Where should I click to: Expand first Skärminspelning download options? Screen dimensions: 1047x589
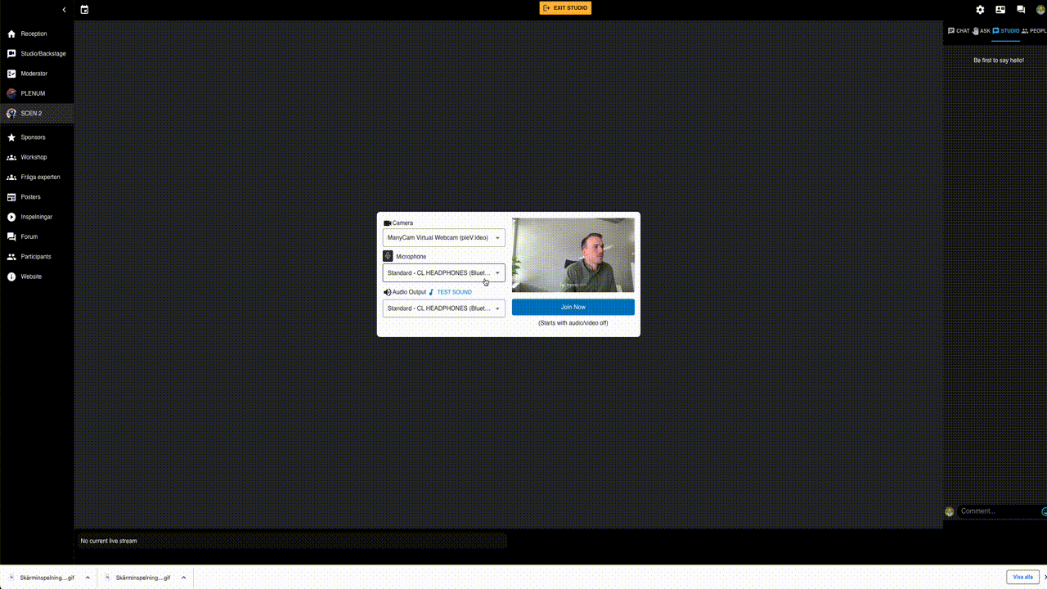pos(88,578)
